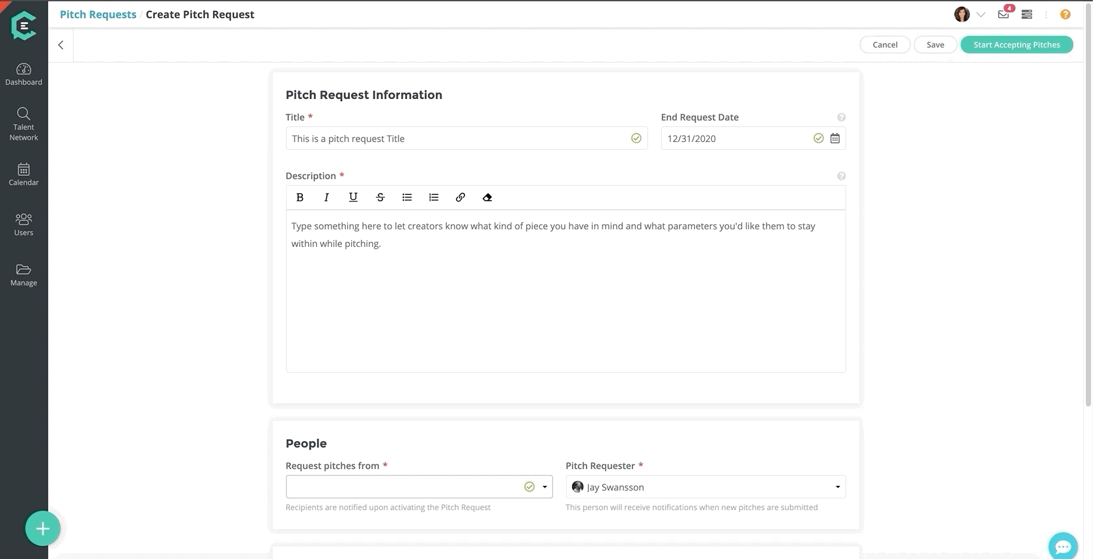Go back using the left chevron arrow

(x=61, y=45)
